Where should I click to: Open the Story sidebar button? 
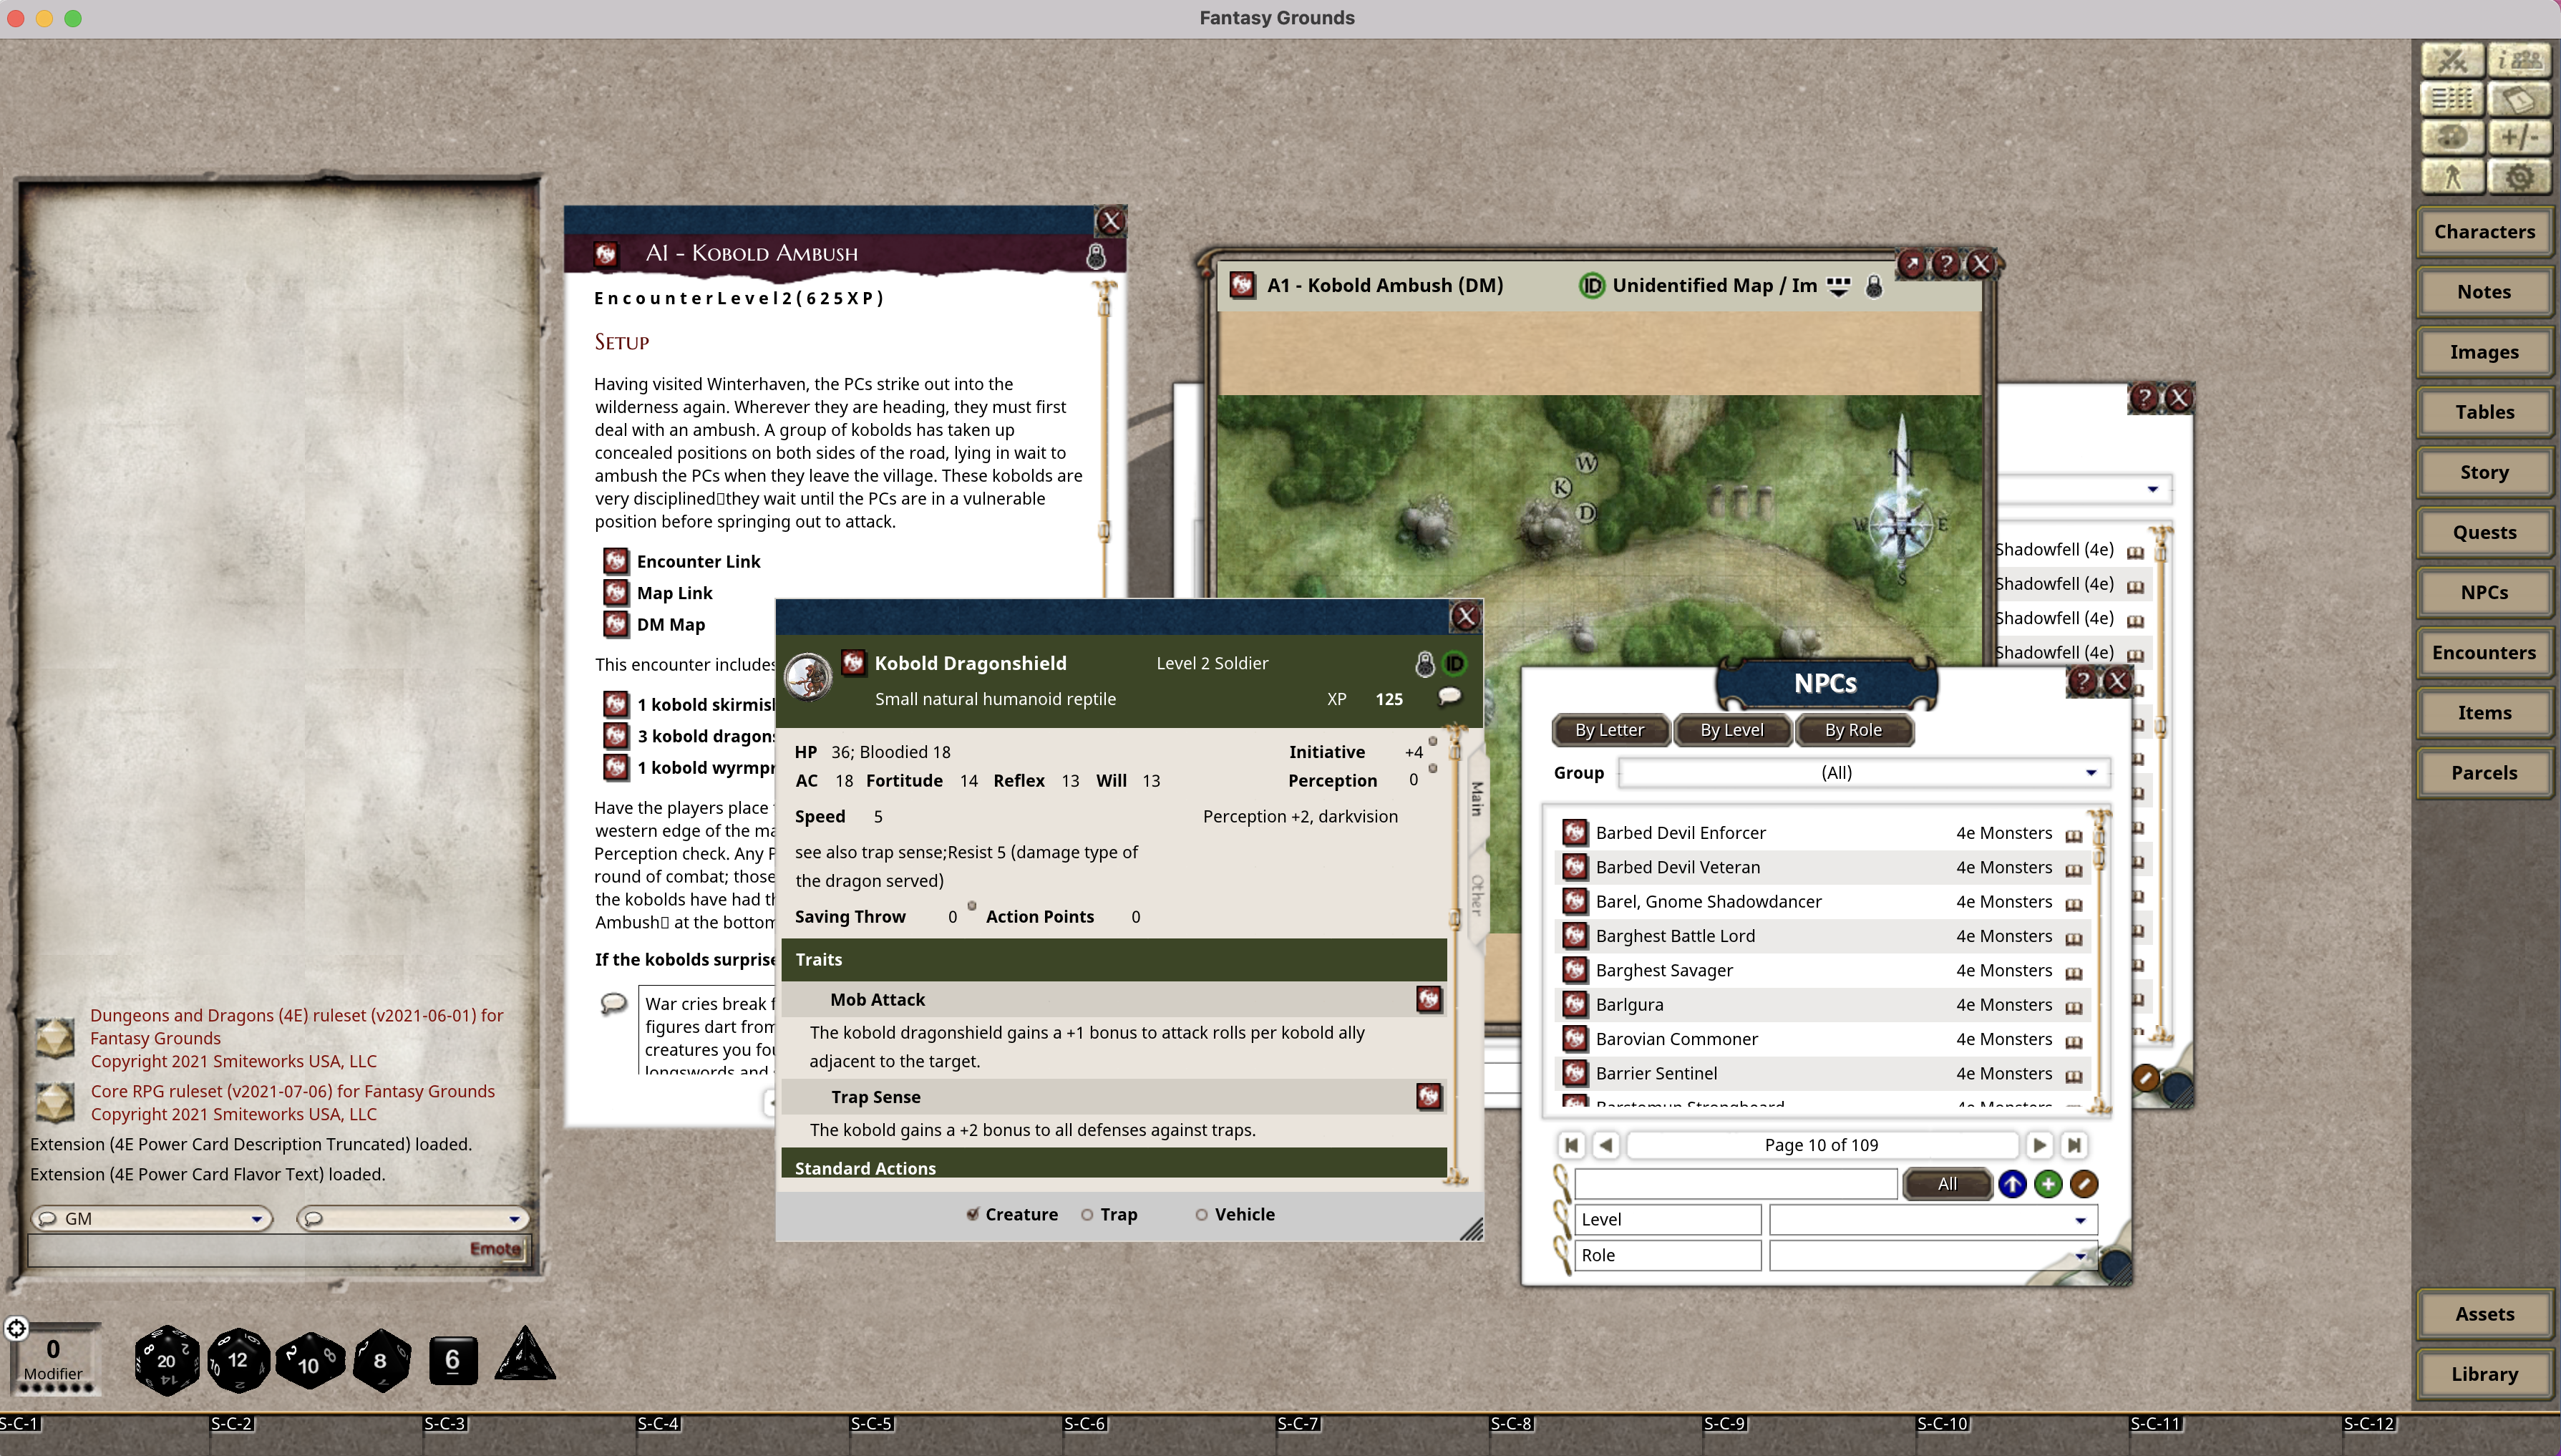(2484, 472)
